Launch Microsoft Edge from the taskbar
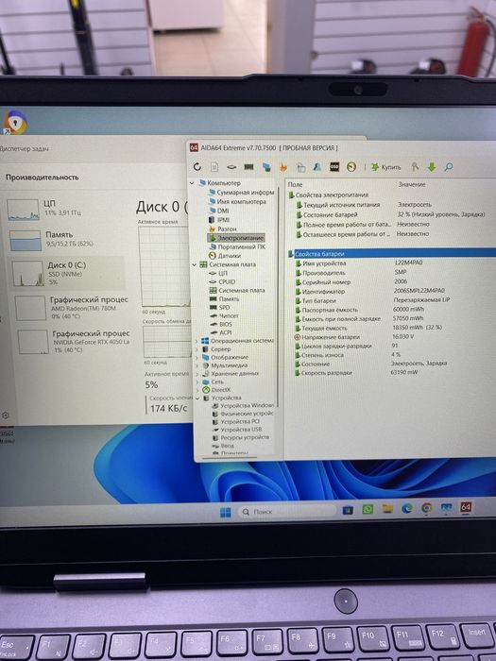496x661 pixels. click(407, 508)
